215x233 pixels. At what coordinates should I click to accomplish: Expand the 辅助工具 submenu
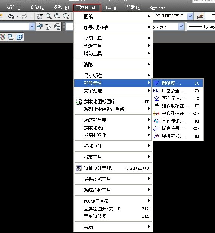click(113, 53)
